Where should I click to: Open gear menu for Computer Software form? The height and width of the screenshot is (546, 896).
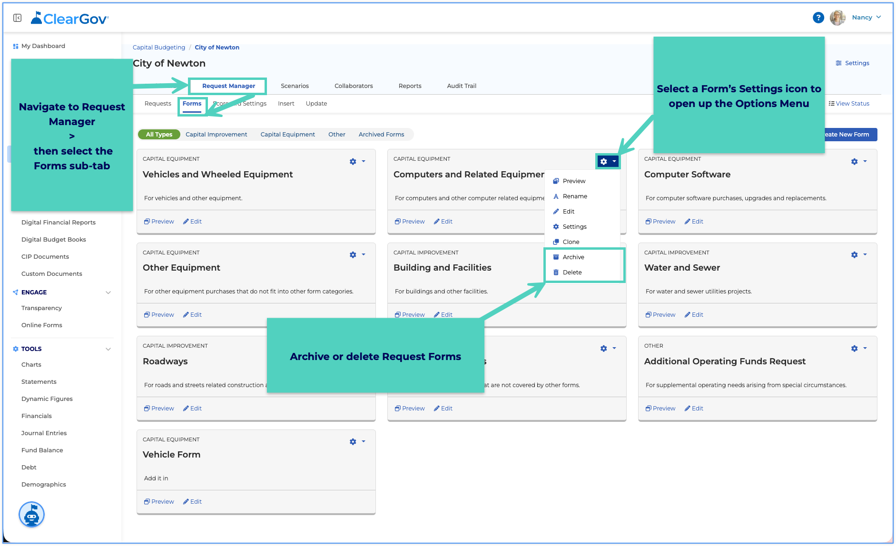click(x=859, y=162)
